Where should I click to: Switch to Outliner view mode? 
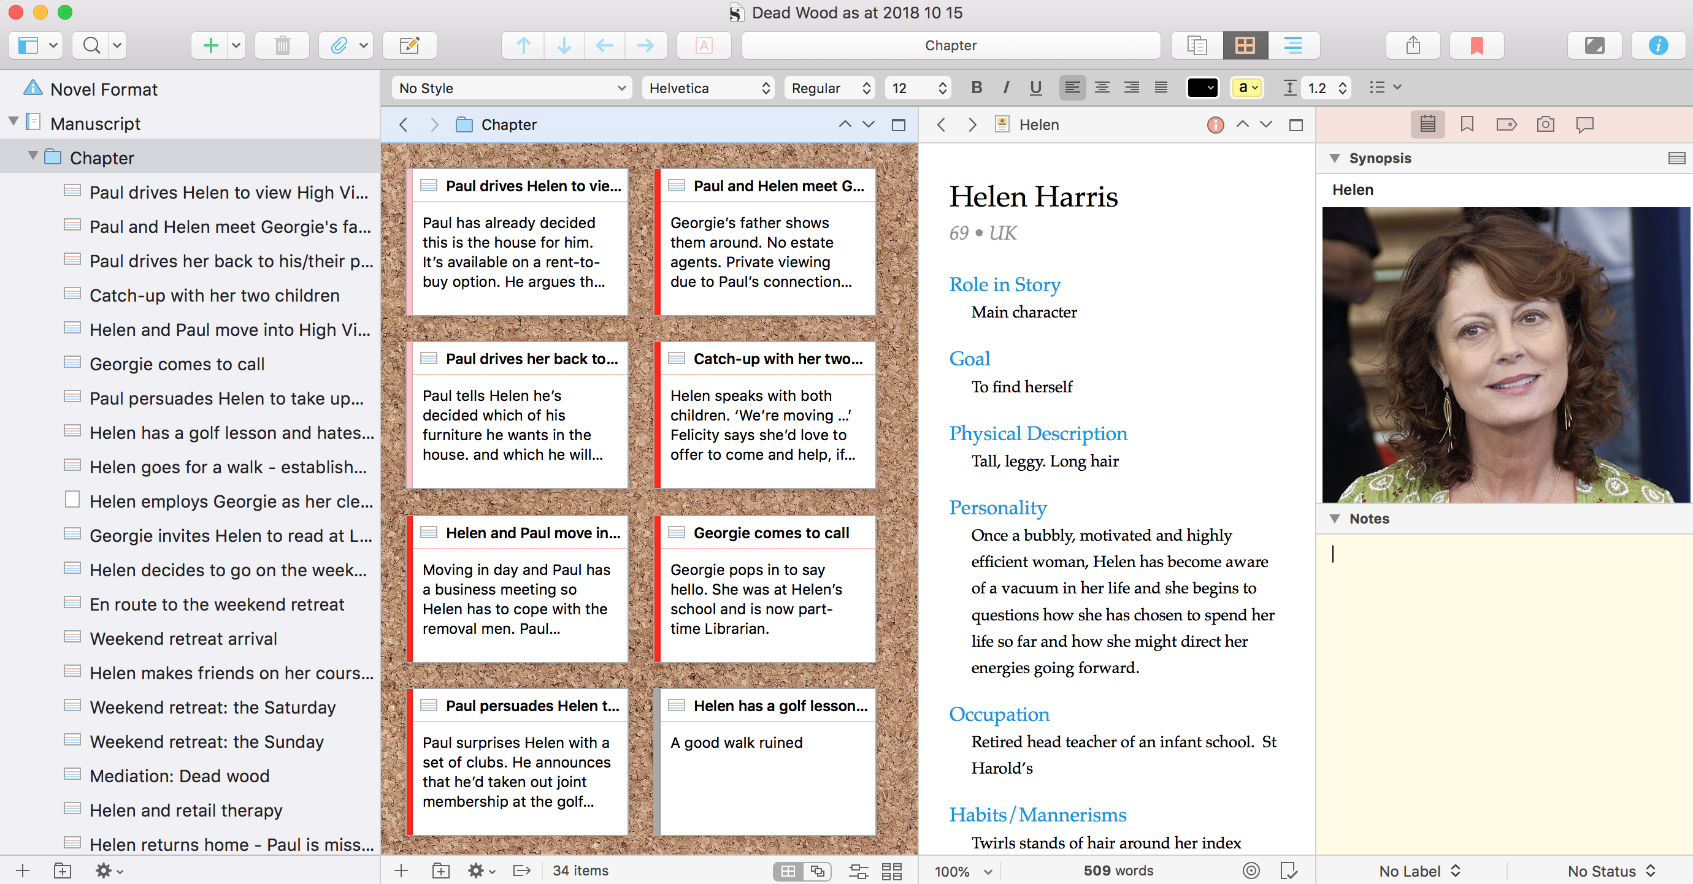(x=1293, y=45)
